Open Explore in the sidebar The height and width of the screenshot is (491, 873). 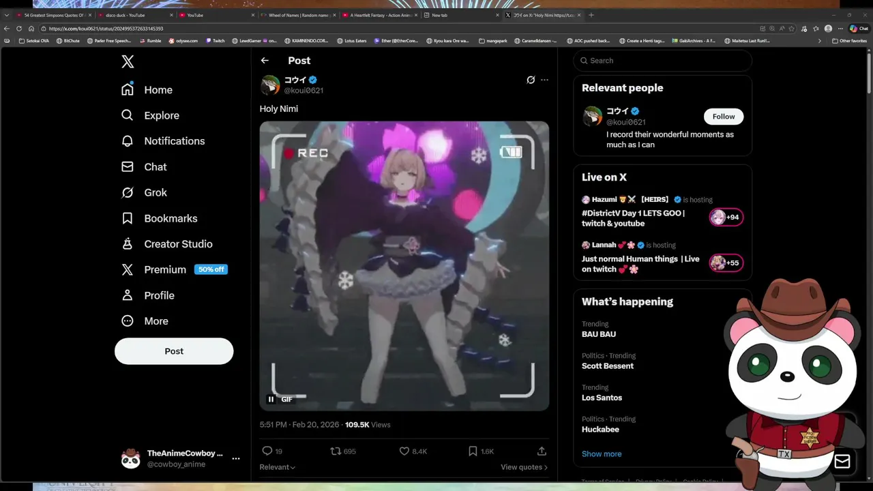150,115
